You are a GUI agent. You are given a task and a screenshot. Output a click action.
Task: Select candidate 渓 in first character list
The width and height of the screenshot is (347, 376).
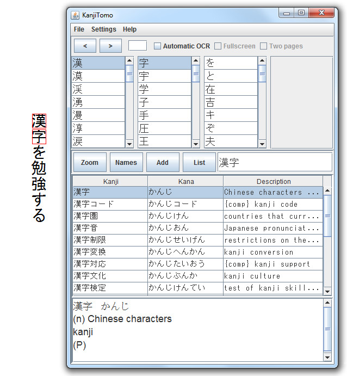98,89
